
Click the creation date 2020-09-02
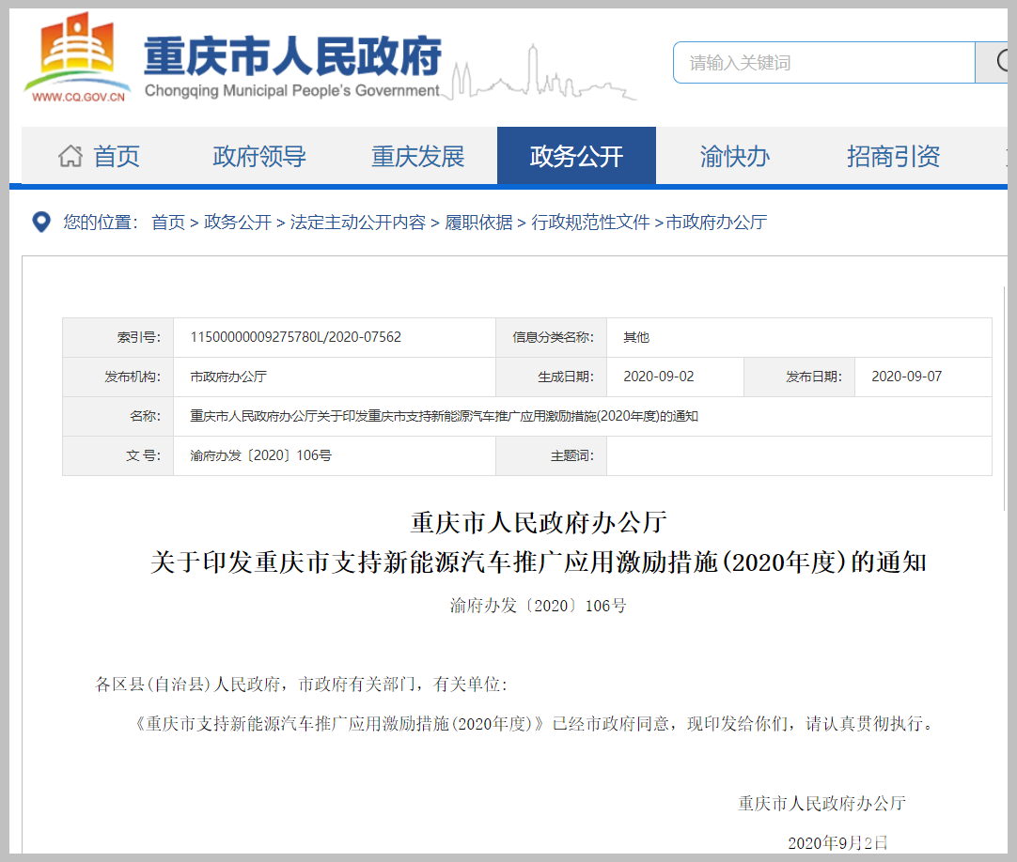tap(658, 377)
